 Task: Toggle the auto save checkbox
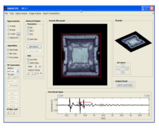click(x=28, y=39)
